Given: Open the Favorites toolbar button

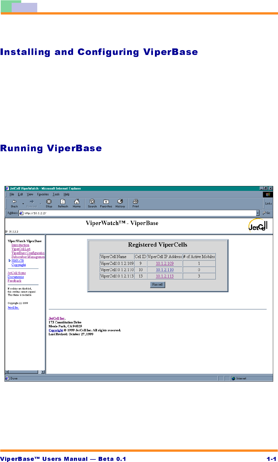Looking at the screenshot, I should point(106,203).
